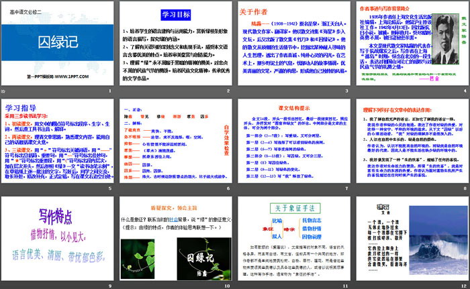This screenshot has width=470, height=289.
Task: Click 写作特点 heading on slide 9
Action: click(56, 216)
